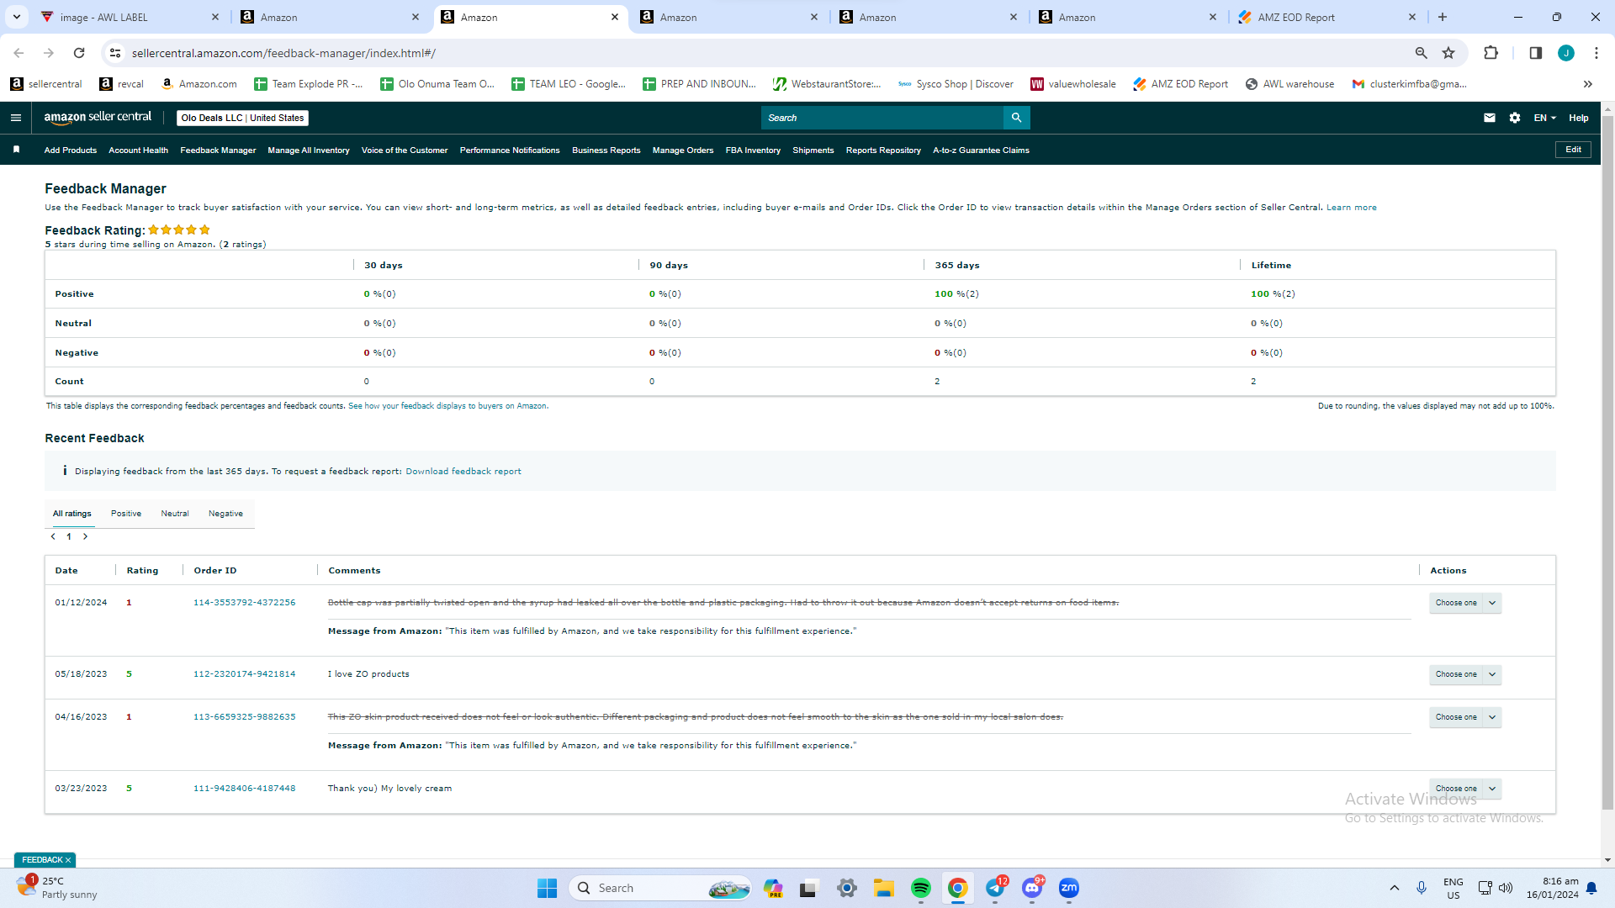This screenshot has width=1615, height=908.
Task: Open Discord from the taskbar
Action: (x=1032, y=888)
